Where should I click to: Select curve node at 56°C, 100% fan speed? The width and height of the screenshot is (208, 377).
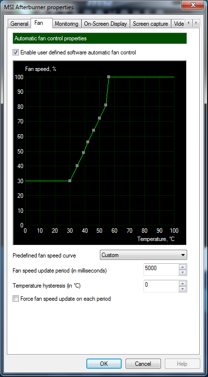[109, 77]
